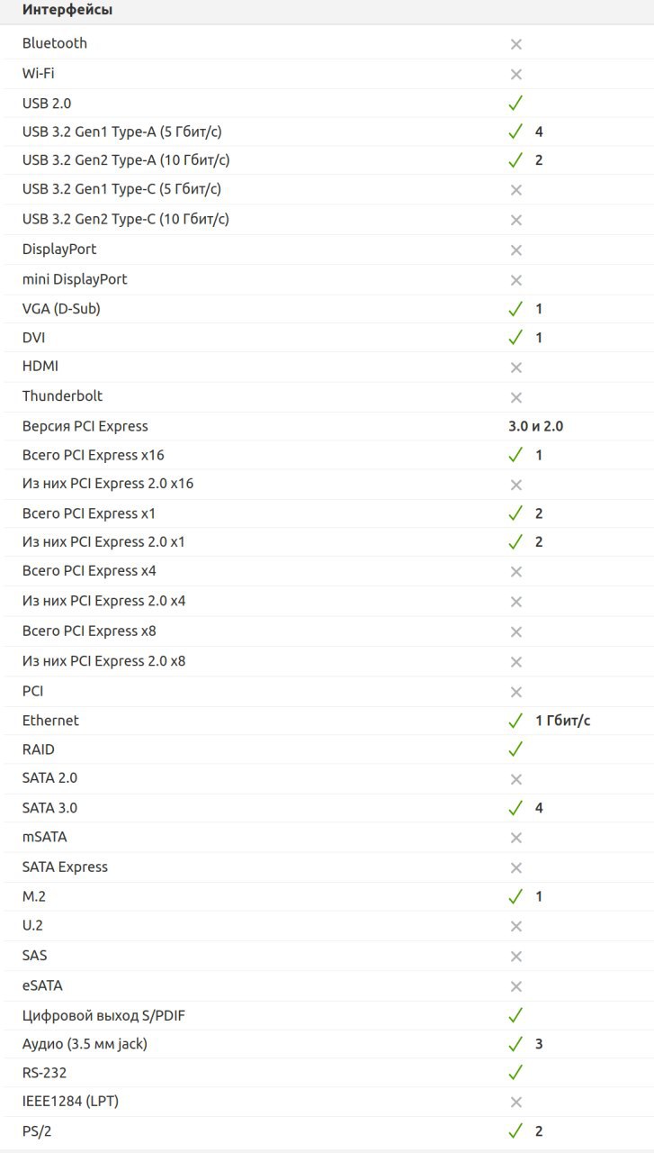Image resolution: width=654 pixels, height=1153 pixels.
Task: Click the green checkmark for RAID
Action: [515, 749]
